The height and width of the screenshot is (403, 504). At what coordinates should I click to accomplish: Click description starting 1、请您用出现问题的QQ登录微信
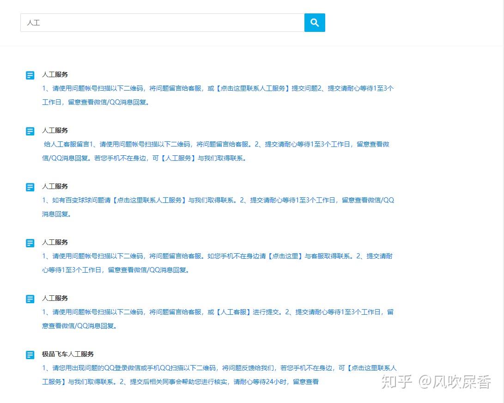219,375
